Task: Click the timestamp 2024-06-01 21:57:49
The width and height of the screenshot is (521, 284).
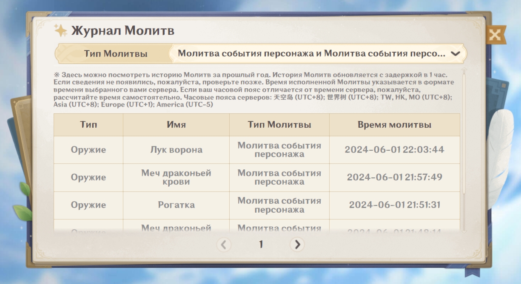Action: [394, 177]
